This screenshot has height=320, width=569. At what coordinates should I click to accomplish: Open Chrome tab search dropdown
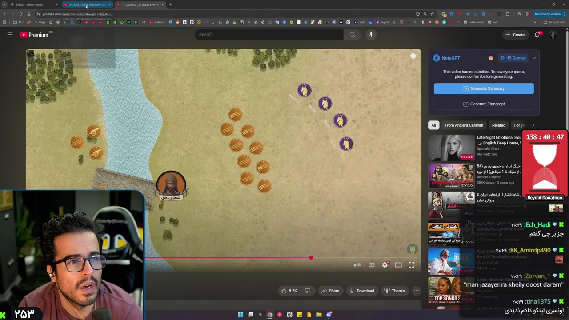coord(4,4)
